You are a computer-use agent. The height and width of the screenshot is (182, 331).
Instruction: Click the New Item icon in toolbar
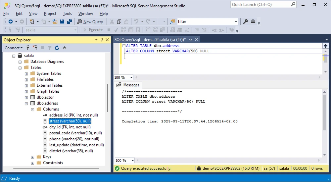point(32,22)
